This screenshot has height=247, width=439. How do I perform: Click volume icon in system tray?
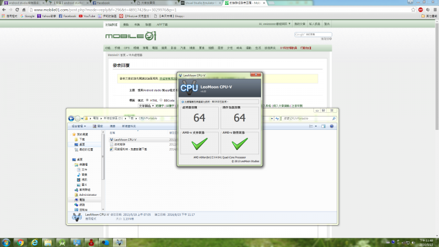[x=413, y=243]
